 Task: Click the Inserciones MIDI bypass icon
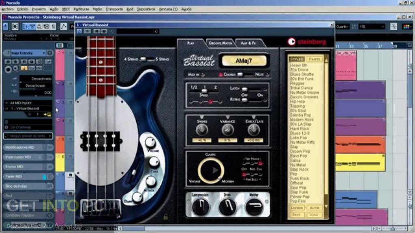tap(50, 157)
